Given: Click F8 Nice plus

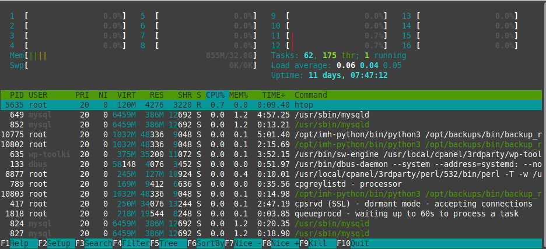Looking at the screenshot, I should click(x=281, y=243).
